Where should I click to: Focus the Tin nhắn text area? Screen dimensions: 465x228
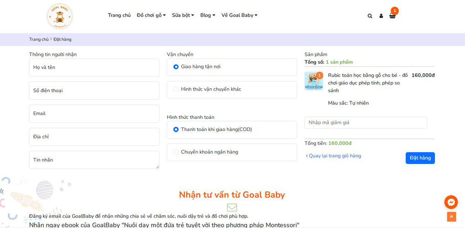tap(94, 160)
